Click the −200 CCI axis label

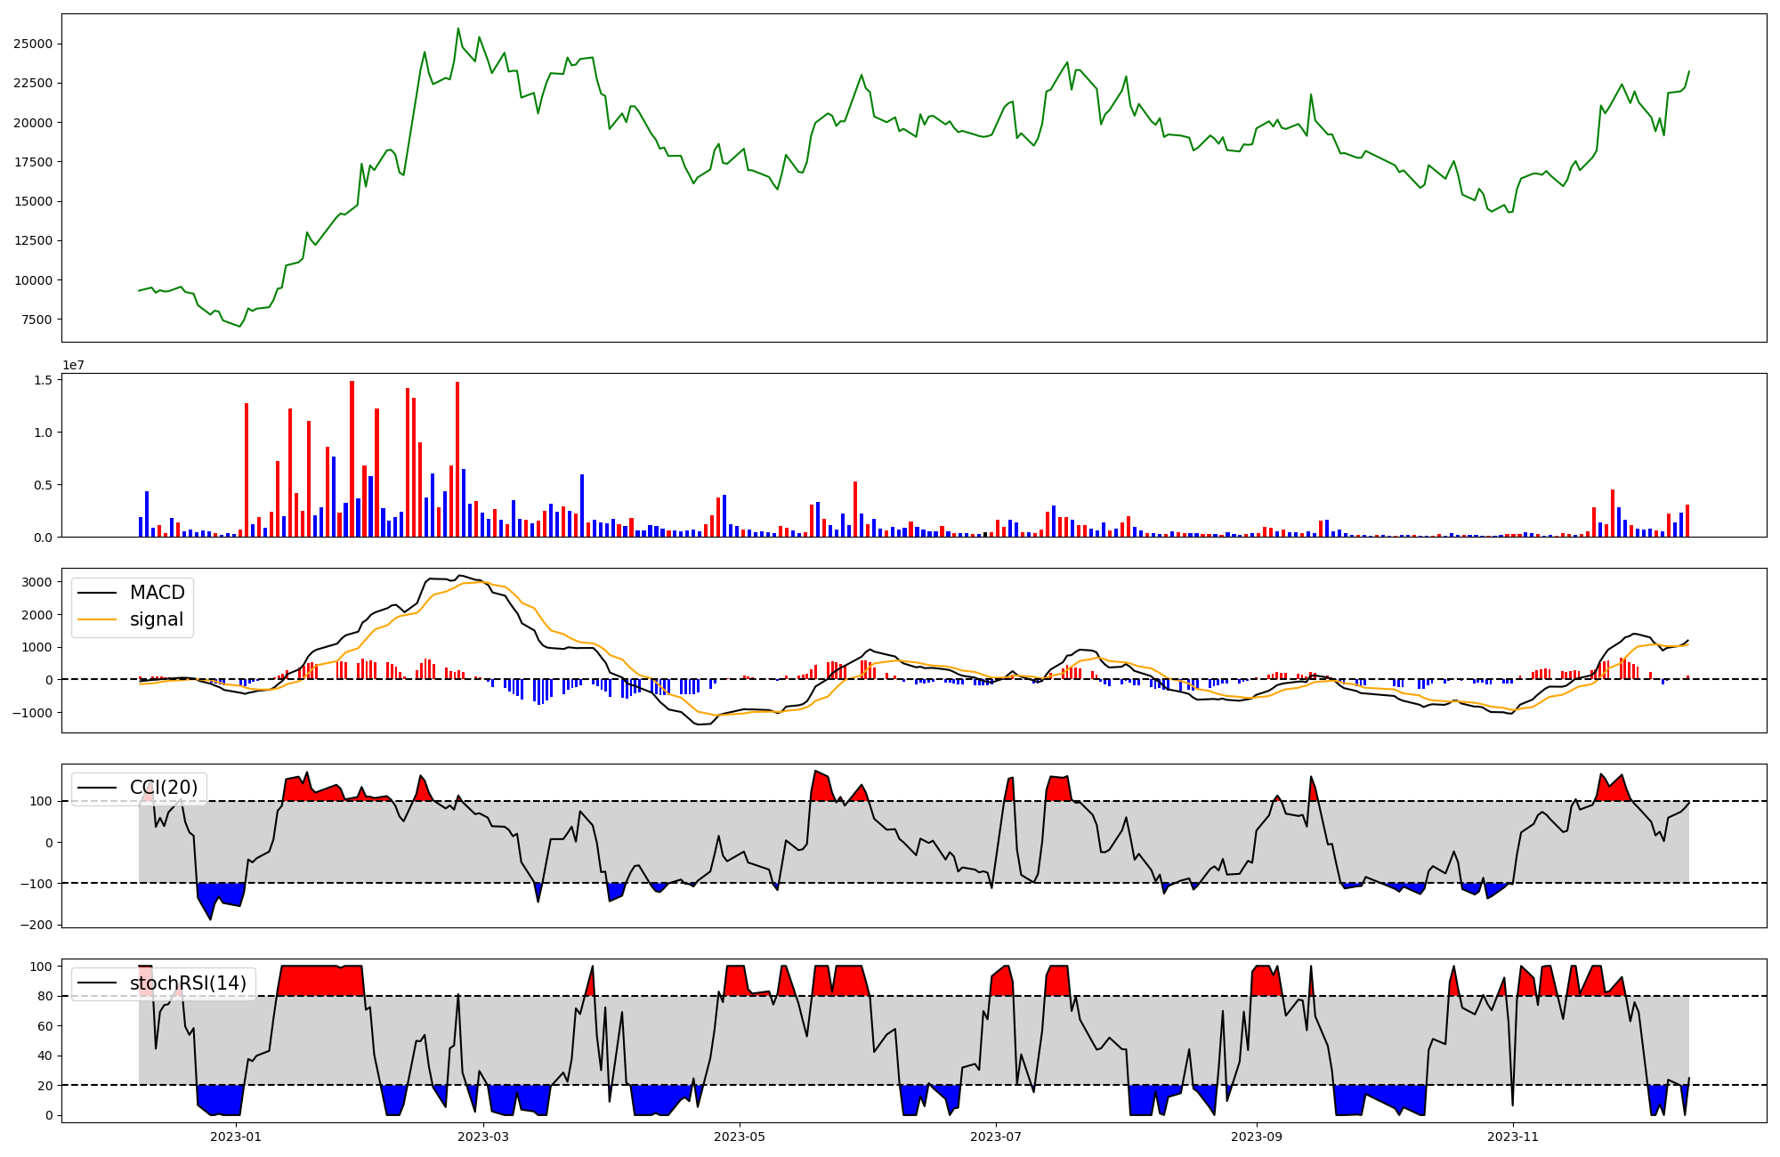(36, 925)
